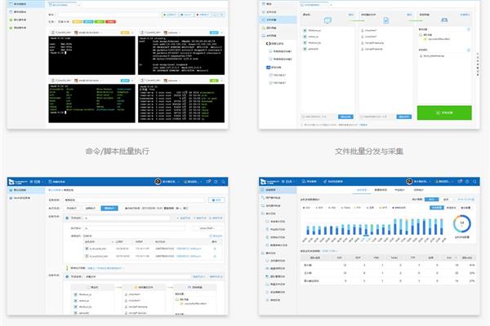
Task: Click the logo in the task editor header
Action: pos(18,182)
